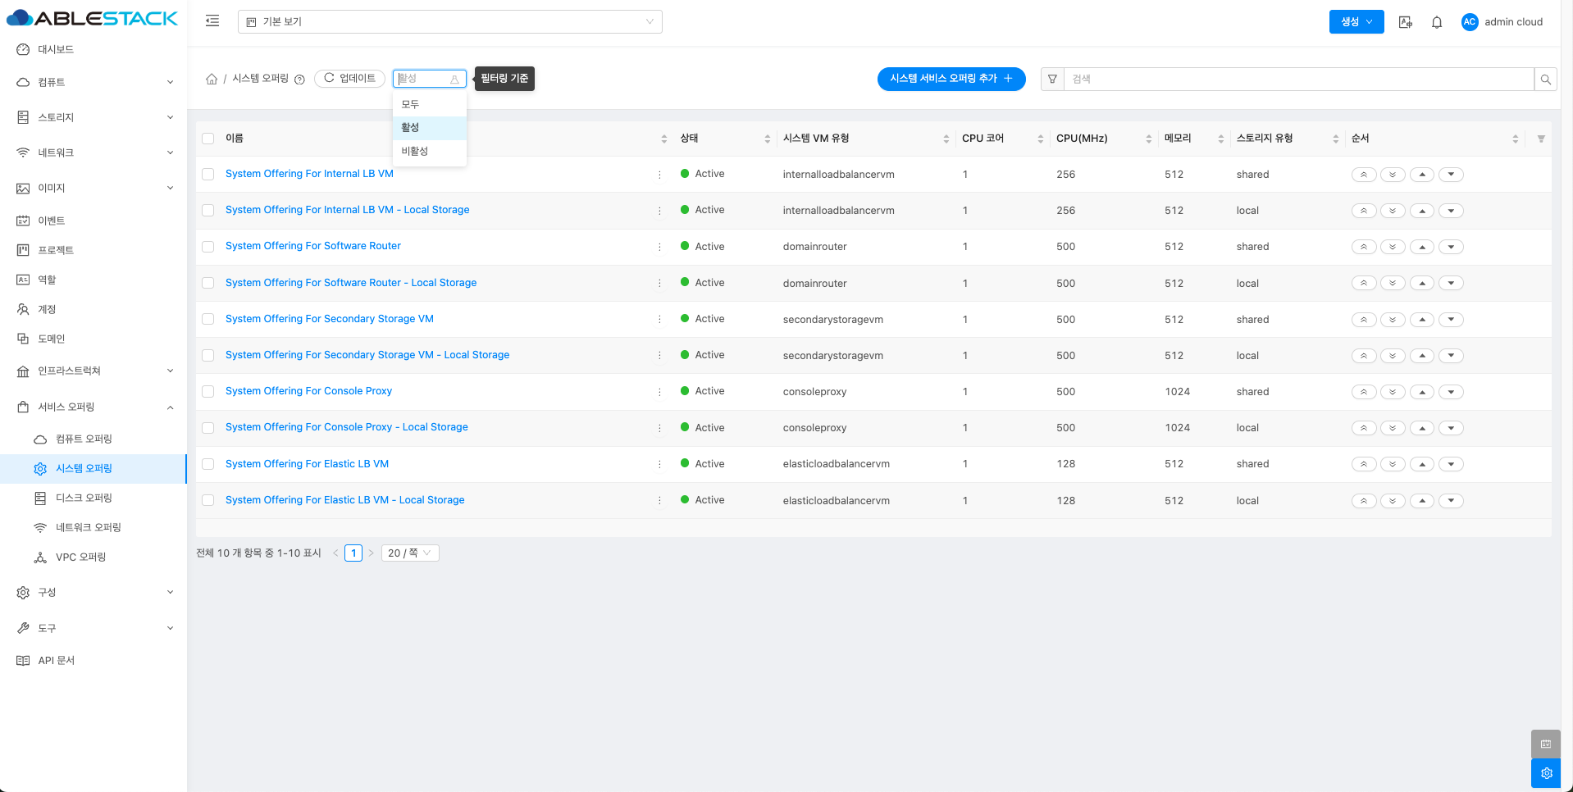The height and width of the screenshot is (792, 1573).
Task: Focus the 검색 search input field
Action: [1297, 80]
